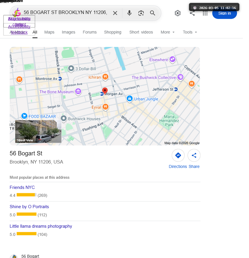Click the red location pin on map
This screenshot has width=249, height=258.
(105, 91)
